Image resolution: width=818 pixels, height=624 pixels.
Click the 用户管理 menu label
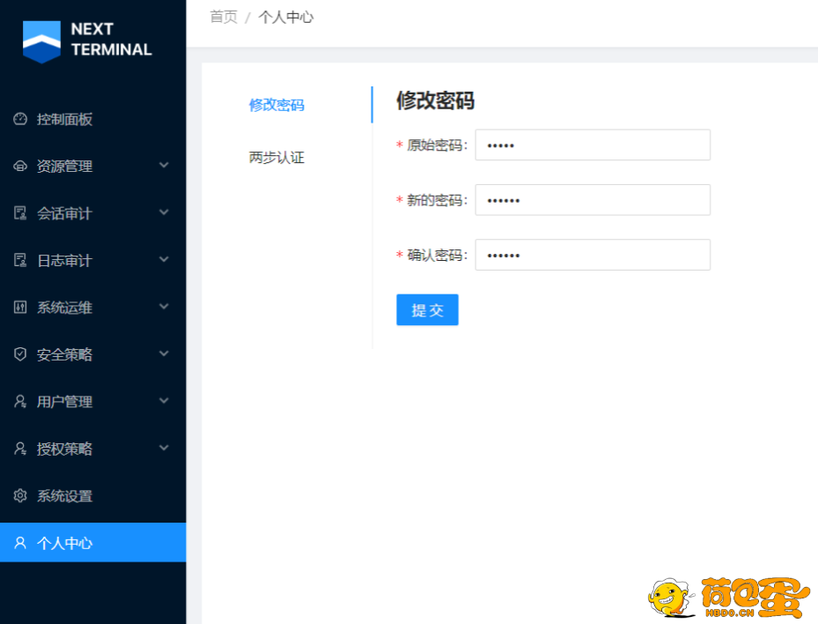click(64, 402)
